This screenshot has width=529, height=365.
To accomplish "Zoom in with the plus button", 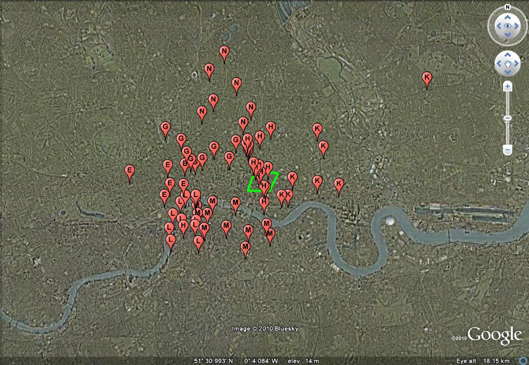I will [x=508, y=86].
